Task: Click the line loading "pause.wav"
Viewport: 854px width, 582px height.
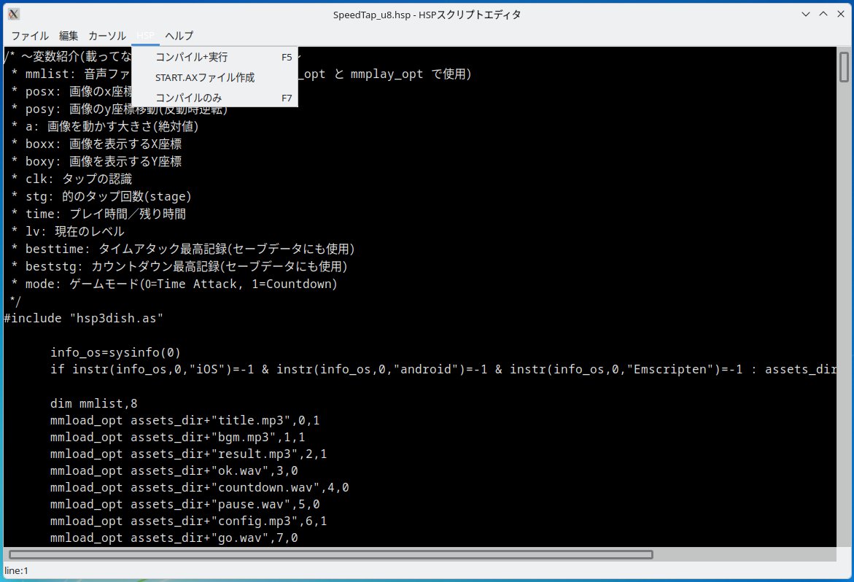Action: point(185,504)
